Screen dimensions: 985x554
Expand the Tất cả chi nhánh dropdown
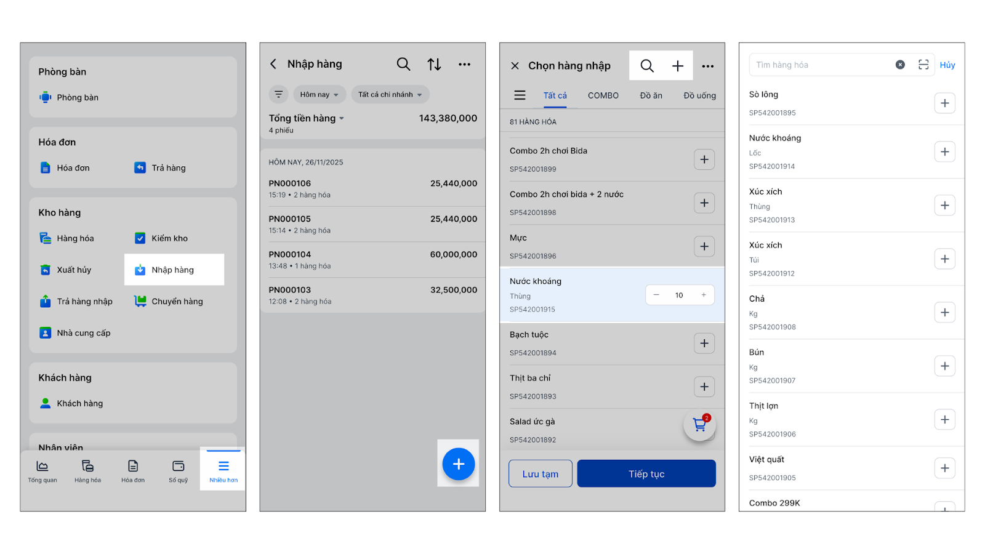(390, 94)
